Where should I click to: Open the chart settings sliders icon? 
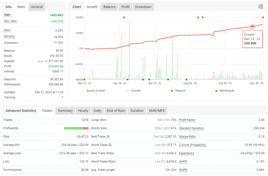click(261, 7)
